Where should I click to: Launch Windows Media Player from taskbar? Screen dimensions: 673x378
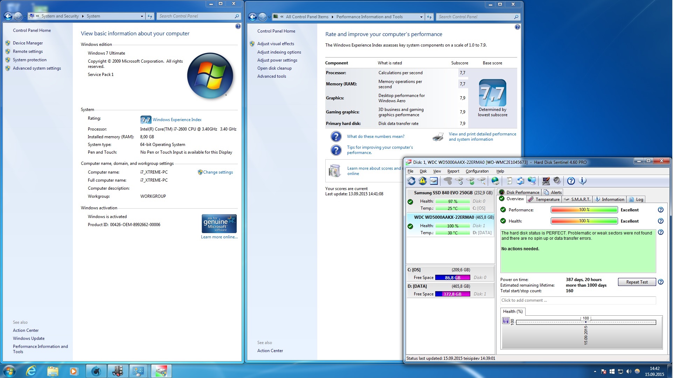74,371
